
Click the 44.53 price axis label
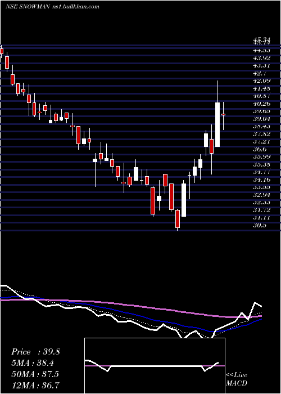tap(261, 50)
